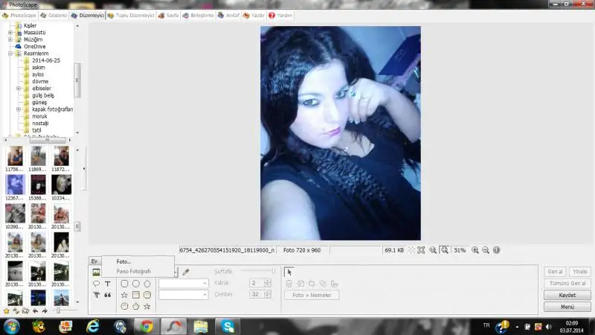This screenshot has height=335, width=595.
Task: Click the eyedropper color picker icon
Action: pos(186,272)
